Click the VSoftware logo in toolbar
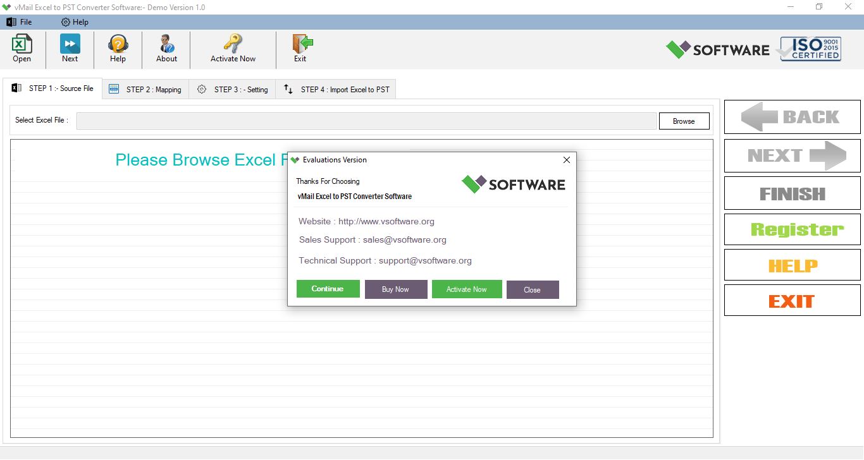864x460 pixels. click(x=718, y=49)
